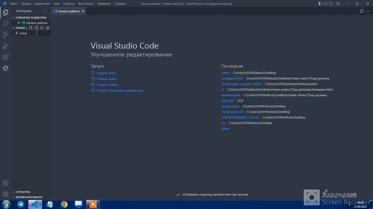Screen dimensions: 373x209
Task: Toggle the primary side bar layout icon
Action: pos(320,3)
